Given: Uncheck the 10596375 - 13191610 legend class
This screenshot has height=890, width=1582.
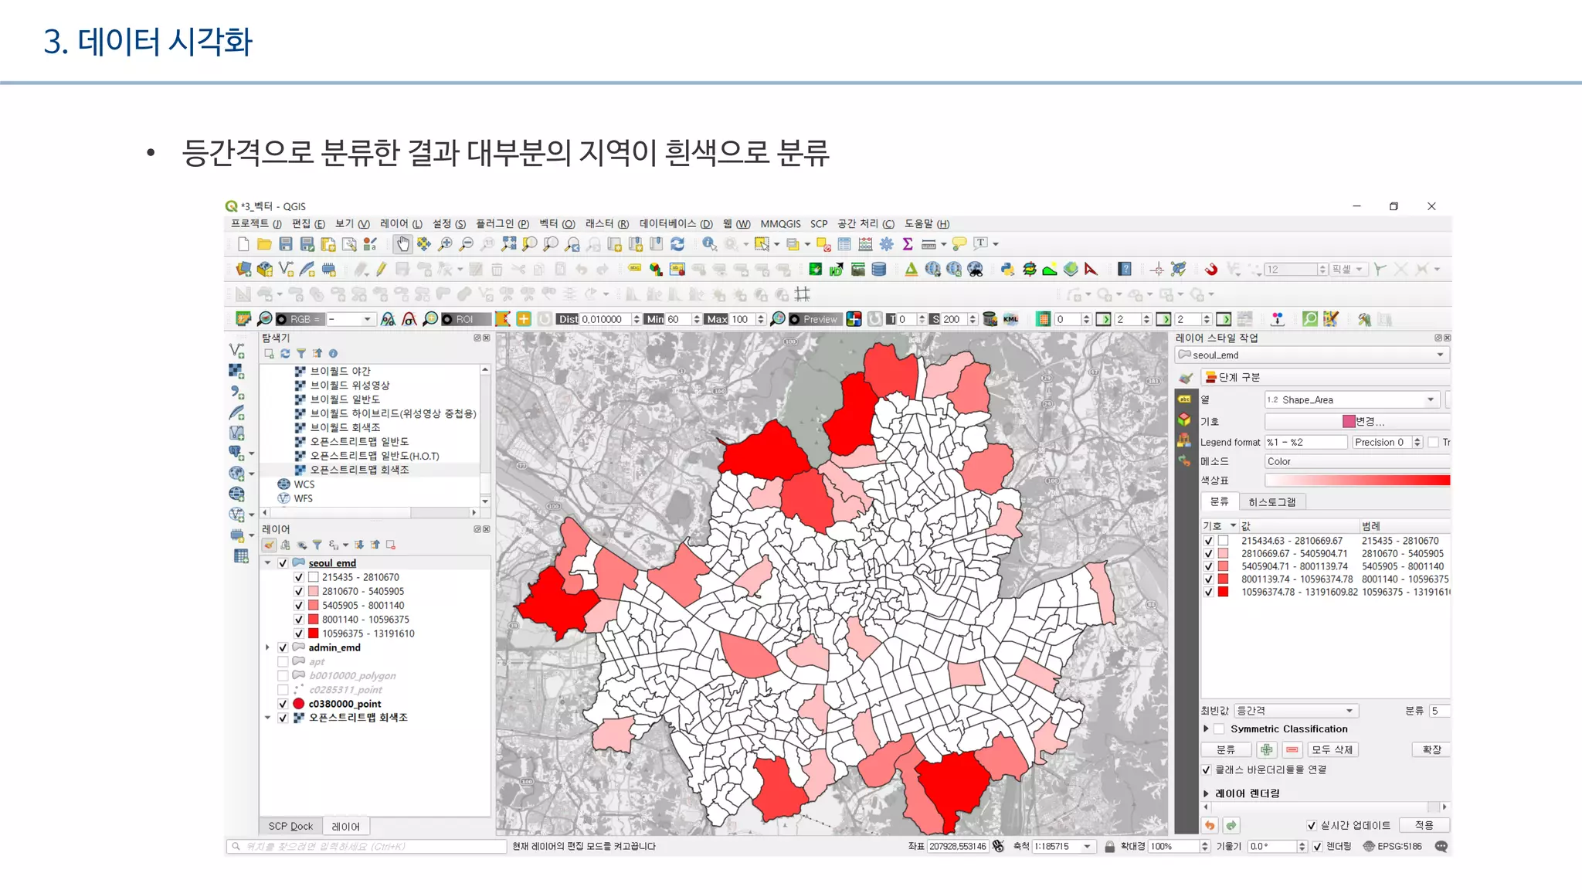Looking at the screenshot, I should pyautogui.click(x=299, y=634).
